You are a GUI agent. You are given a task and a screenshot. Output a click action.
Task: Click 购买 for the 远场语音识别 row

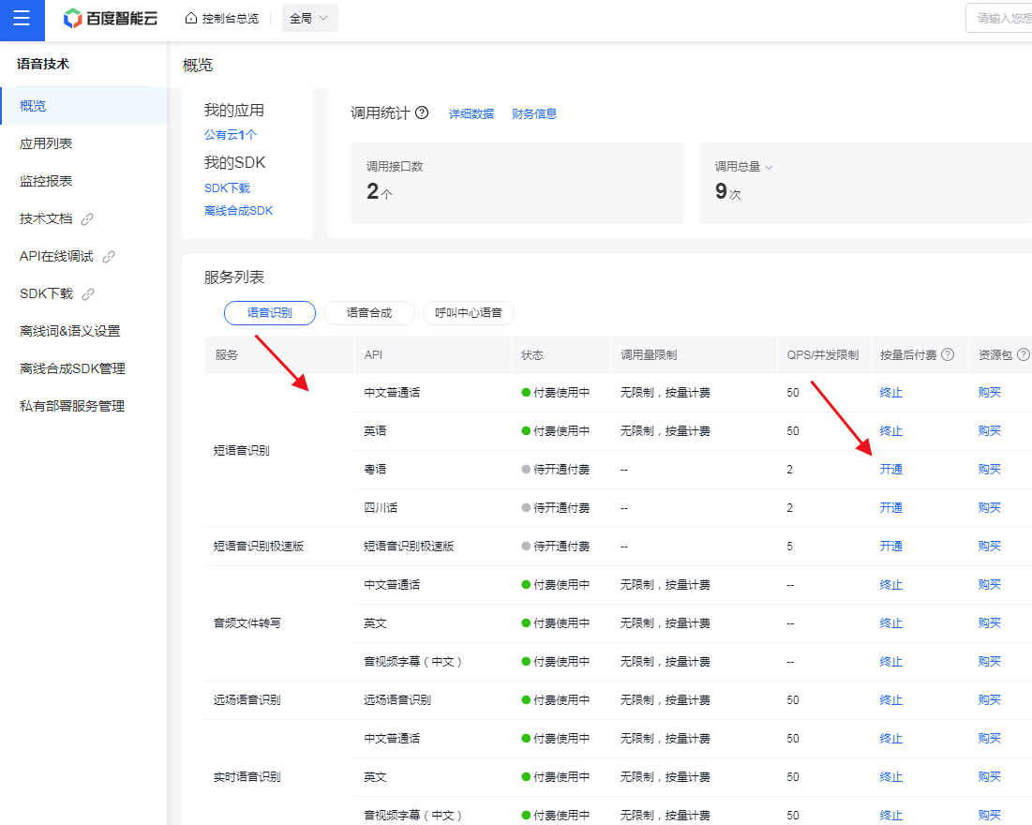click(x=989, y=700)
